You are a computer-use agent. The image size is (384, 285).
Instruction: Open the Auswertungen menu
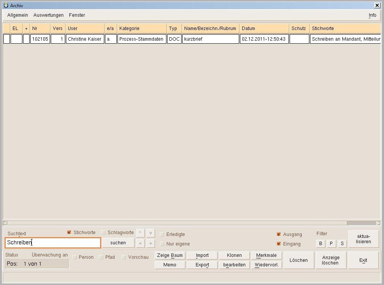click(x=49, y=15)
